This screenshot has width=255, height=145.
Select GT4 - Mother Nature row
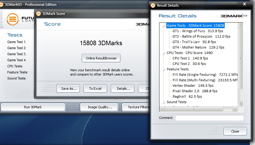(198, 47)
